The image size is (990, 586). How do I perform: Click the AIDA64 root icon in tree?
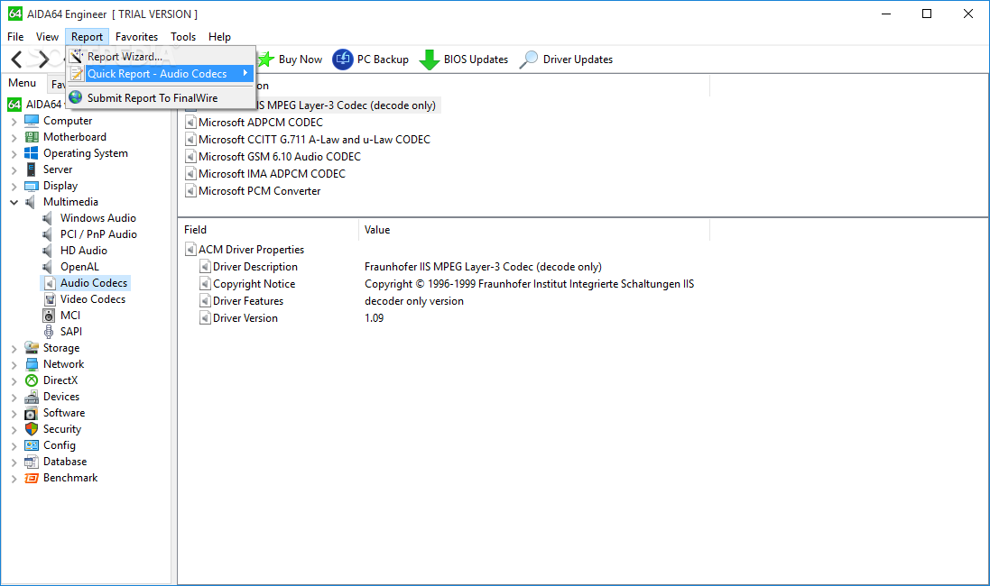(x=14, y=104)
